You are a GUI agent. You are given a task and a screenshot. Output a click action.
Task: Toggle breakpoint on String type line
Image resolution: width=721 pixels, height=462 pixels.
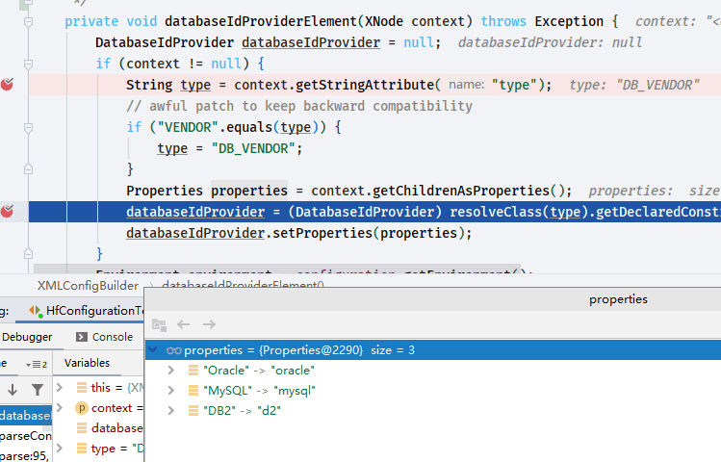pyautogui.click(x=7, y=85)
